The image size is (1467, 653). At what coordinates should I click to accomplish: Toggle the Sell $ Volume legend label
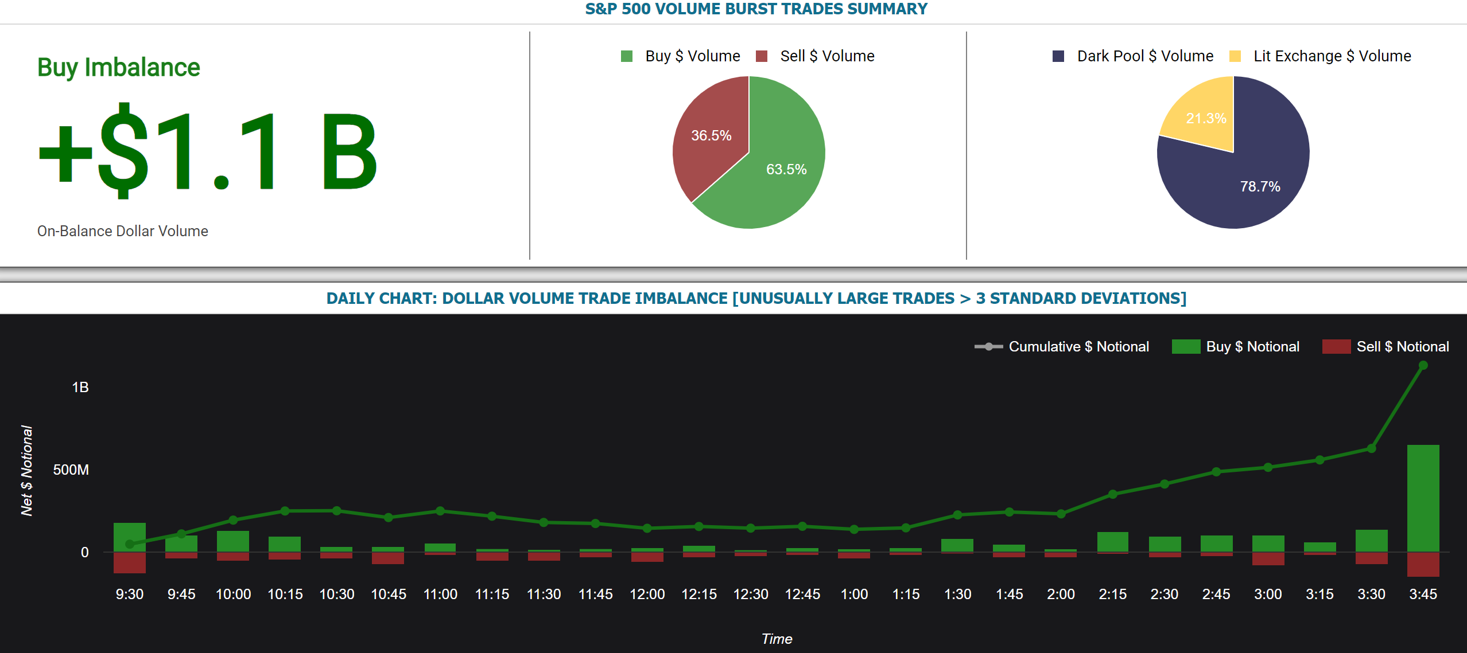[827, 56]
